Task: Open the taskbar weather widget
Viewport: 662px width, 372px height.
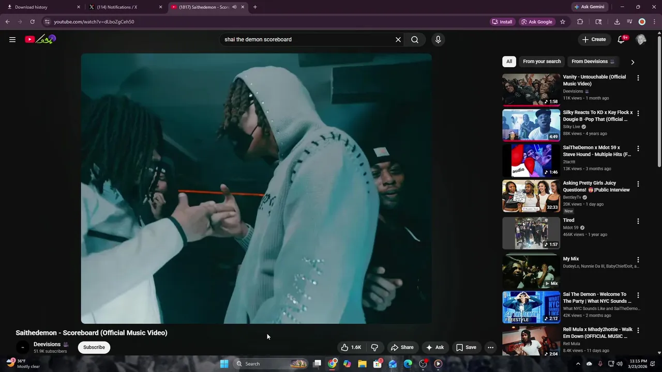Action: point(23,364)
